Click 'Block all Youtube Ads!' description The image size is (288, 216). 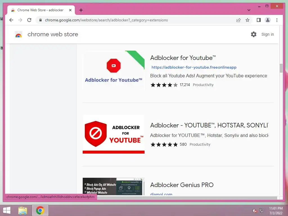tap(208, 76)
